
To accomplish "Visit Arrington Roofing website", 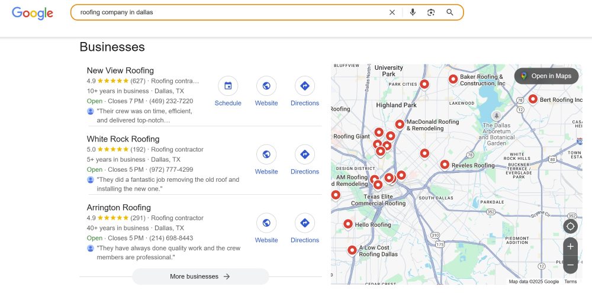I will pyautogui.click(x=266, y=223).
